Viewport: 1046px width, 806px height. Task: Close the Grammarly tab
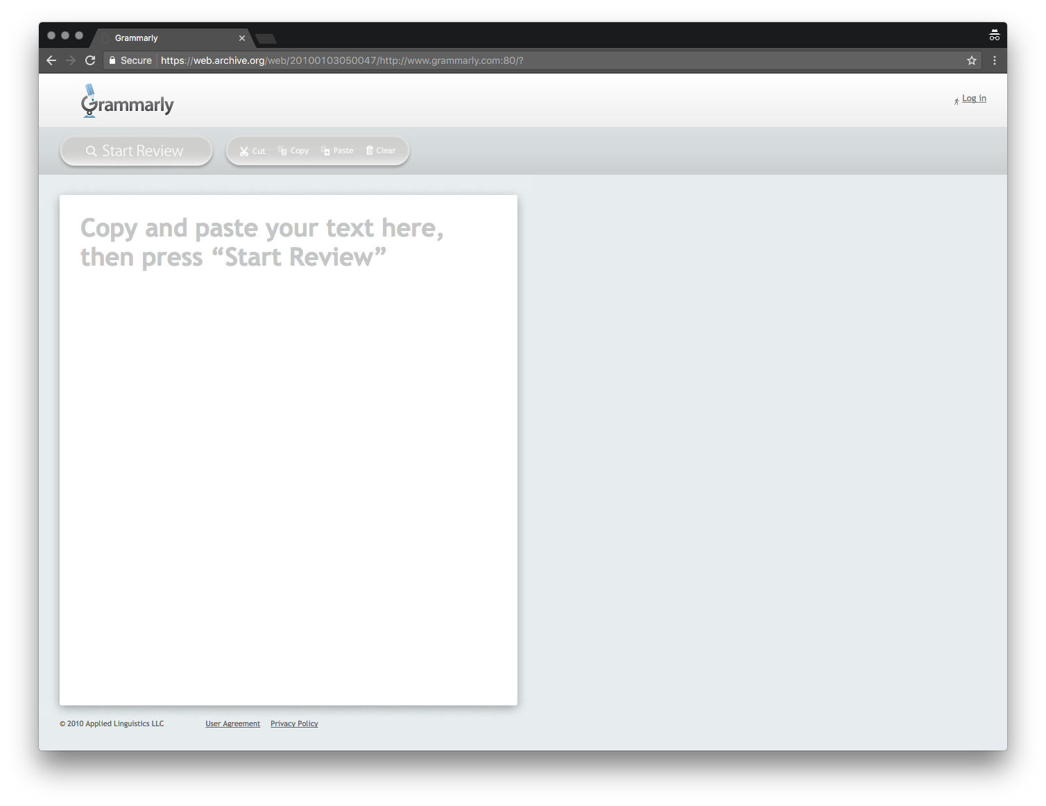(242, 38)
